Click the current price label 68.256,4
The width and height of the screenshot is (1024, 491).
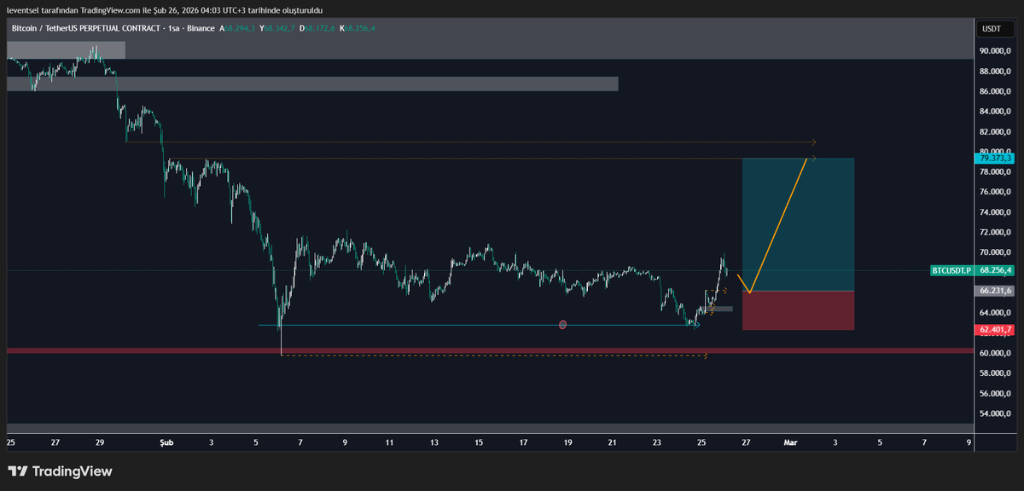pos(996,270)
